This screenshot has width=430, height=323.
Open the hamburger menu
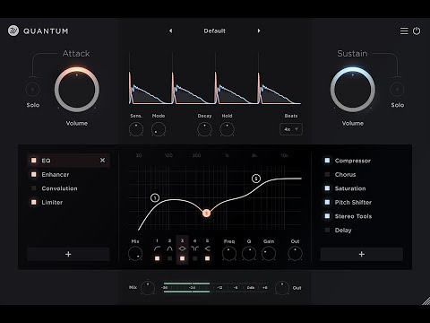pyautogui.click(x=404, y=31)
